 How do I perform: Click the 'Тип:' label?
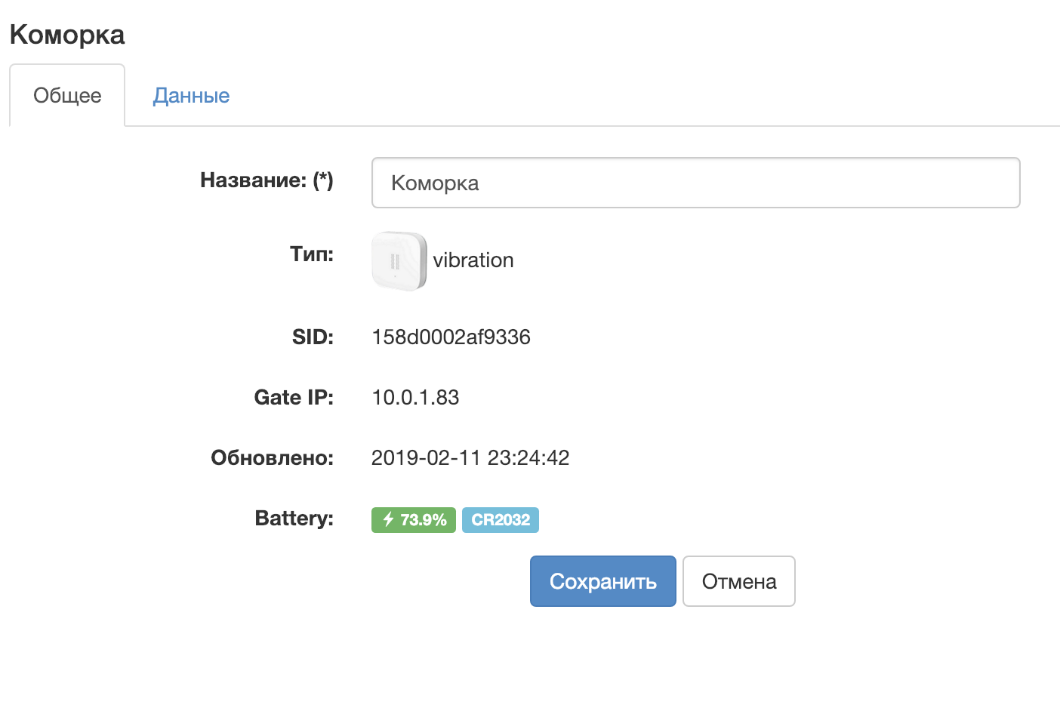(x=312, y=254)
